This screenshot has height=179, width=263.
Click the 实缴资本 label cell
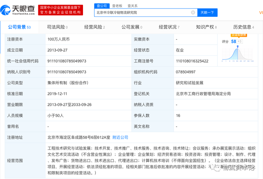pos(153,39)
